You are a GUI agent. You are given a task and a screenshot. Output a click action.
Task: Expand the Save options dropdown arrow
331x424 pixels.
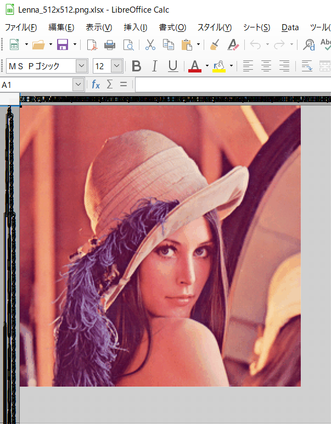tap(75, 44)
